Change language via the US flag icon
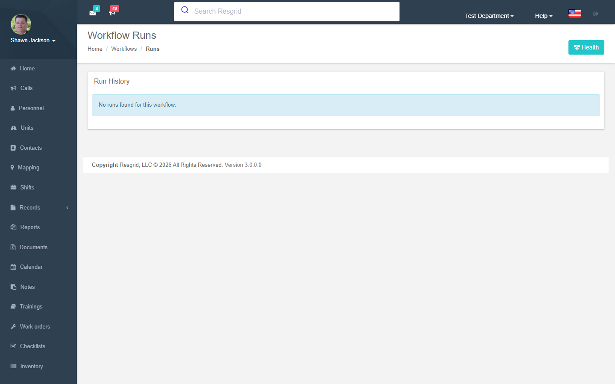The image size is (615, 384). point(575,14)
